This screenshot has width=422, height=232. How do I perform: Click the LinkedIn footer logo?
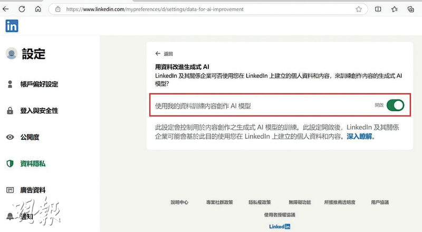tap(280, 226)
